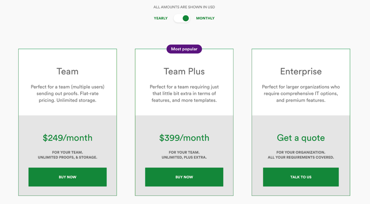The image size is (370, 204).
Task: Click FOR YOUR ORGANIZATION text on Enterprise card
Action: [301, 152]
